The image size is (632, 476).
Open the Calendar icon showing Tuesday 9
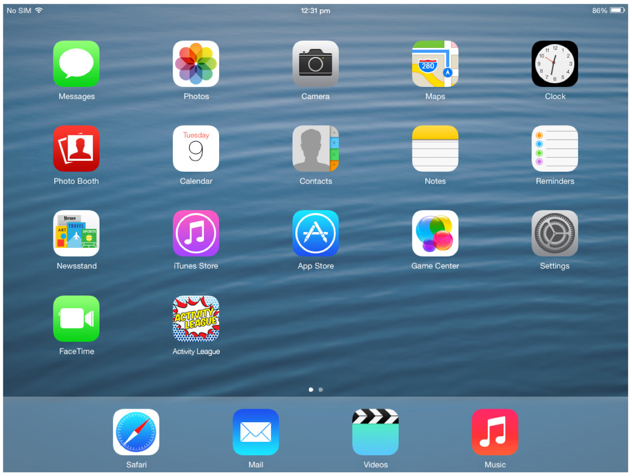point(196,148)
